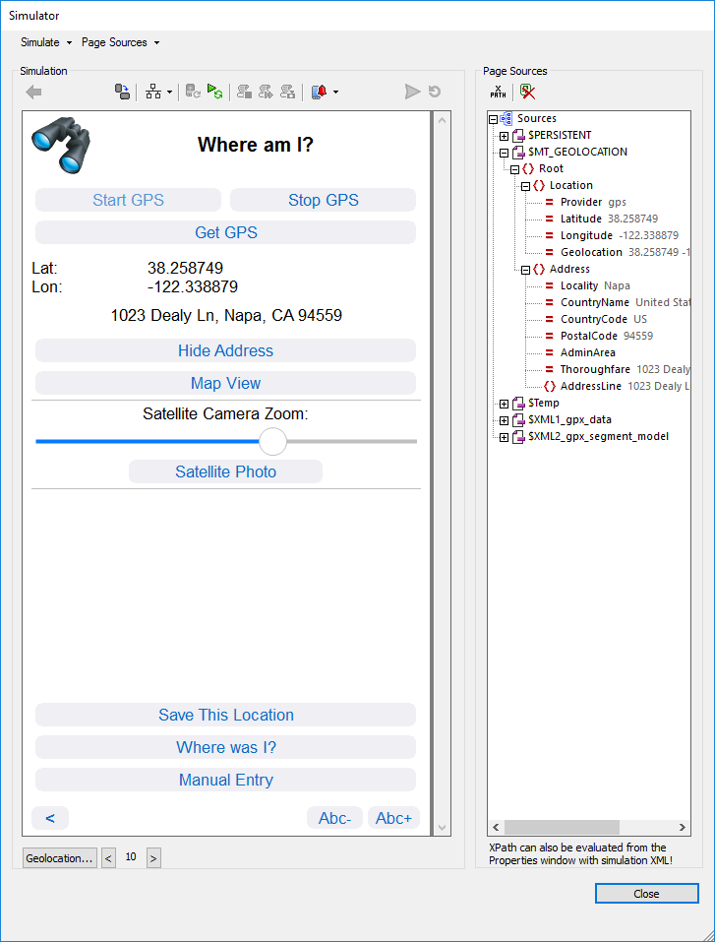715x942 pixels.
Task: Expand the $XML1_gpx_data node
Action: point(504,420)
